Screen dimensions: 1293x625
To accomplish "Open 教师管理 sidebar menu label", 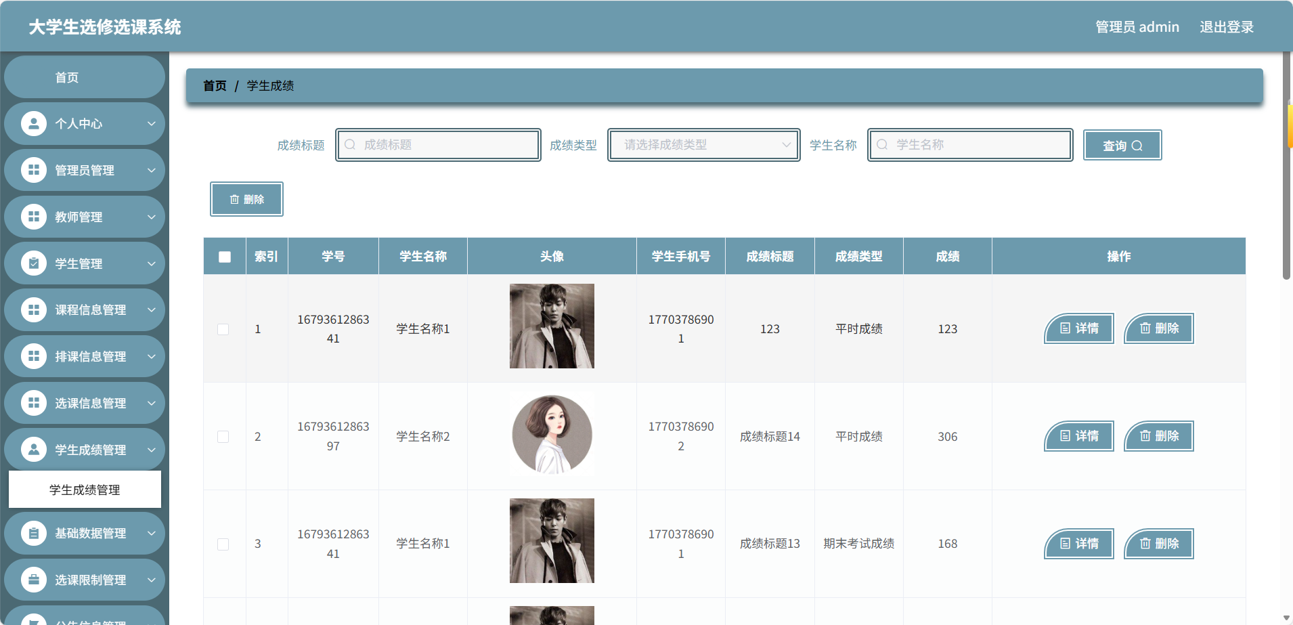I will [x=79, y=217].
